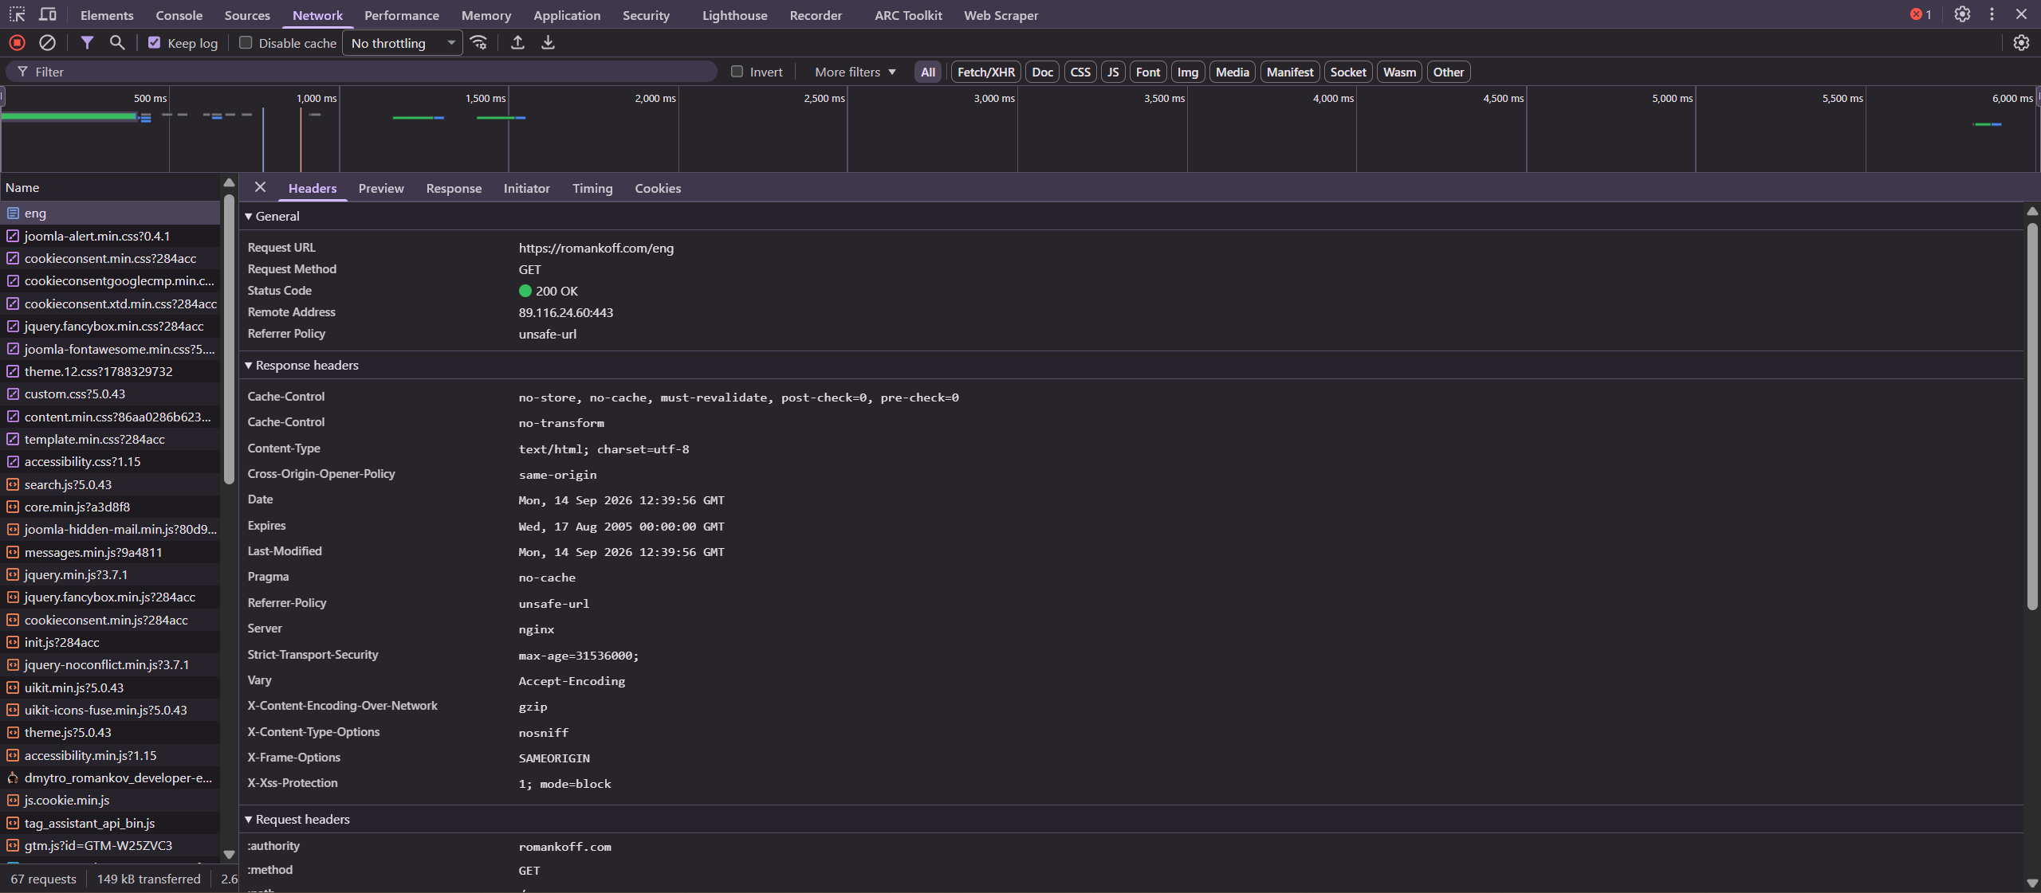Open the Initiator tab
Image resolution: width=2041 pixels, height=893 pixels.
[x=526, y=189]
